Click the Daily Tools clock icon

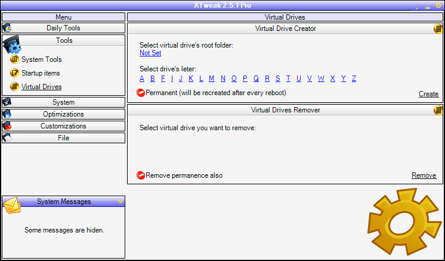[x=7, y=28]
